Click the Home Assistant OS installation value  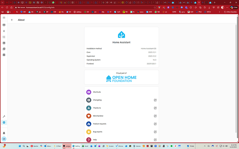tap(149, 48)
